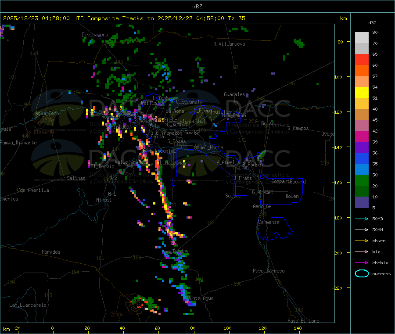Viewport: 395px width, 334px height.
Task: Click the 'Nihuil' map label
Action: click(104, 200)
